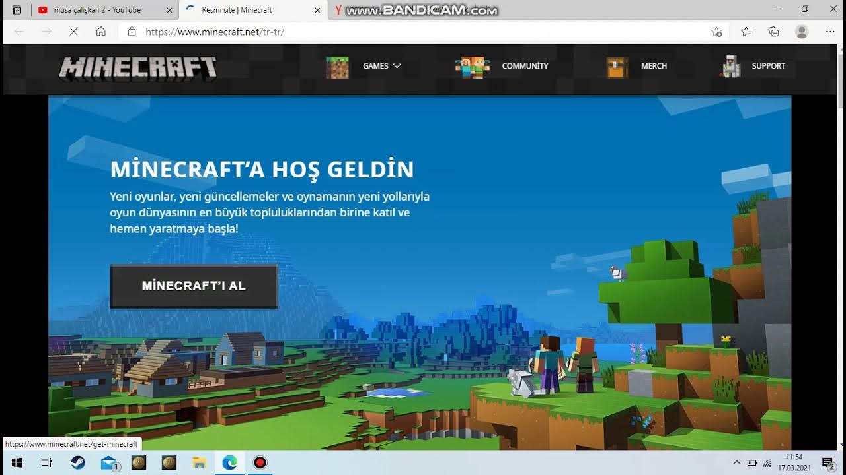Open the Collections panel
The image size is (846, 475).
[x=774, y=32]
